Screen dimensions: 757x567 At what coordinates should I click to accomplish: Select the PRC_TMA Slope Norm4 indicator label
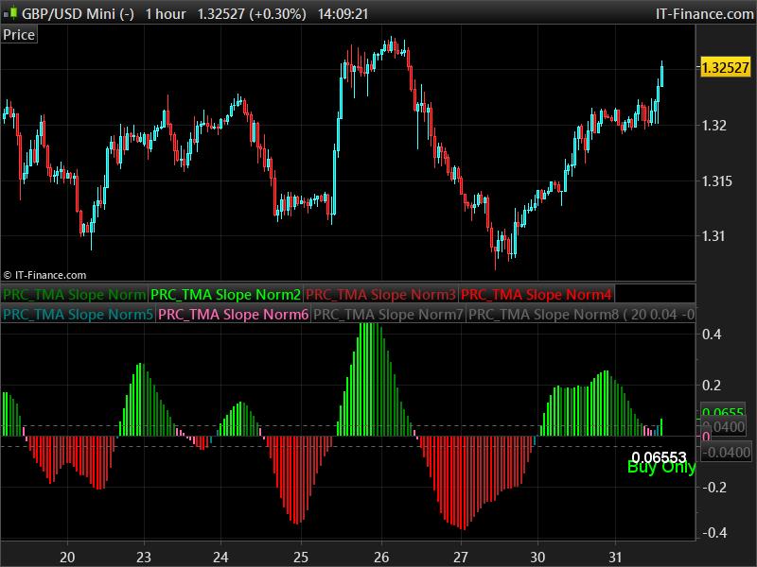pos(537,294)
